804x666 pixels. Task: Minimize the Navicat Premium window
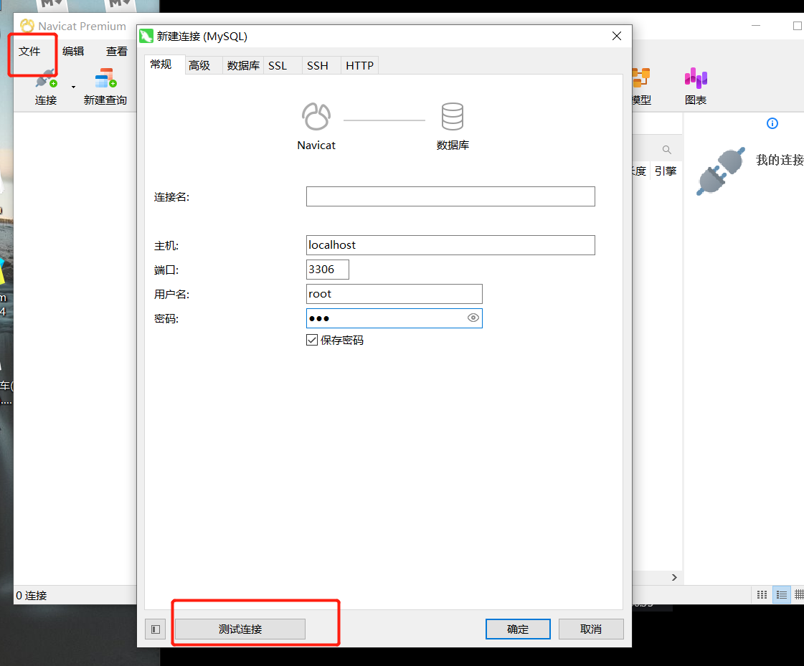756,25
